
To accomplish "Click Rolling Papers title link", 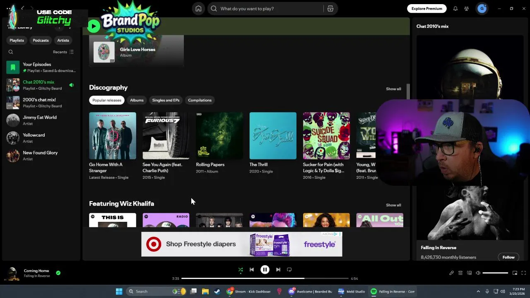I will (x=210, y=165).
